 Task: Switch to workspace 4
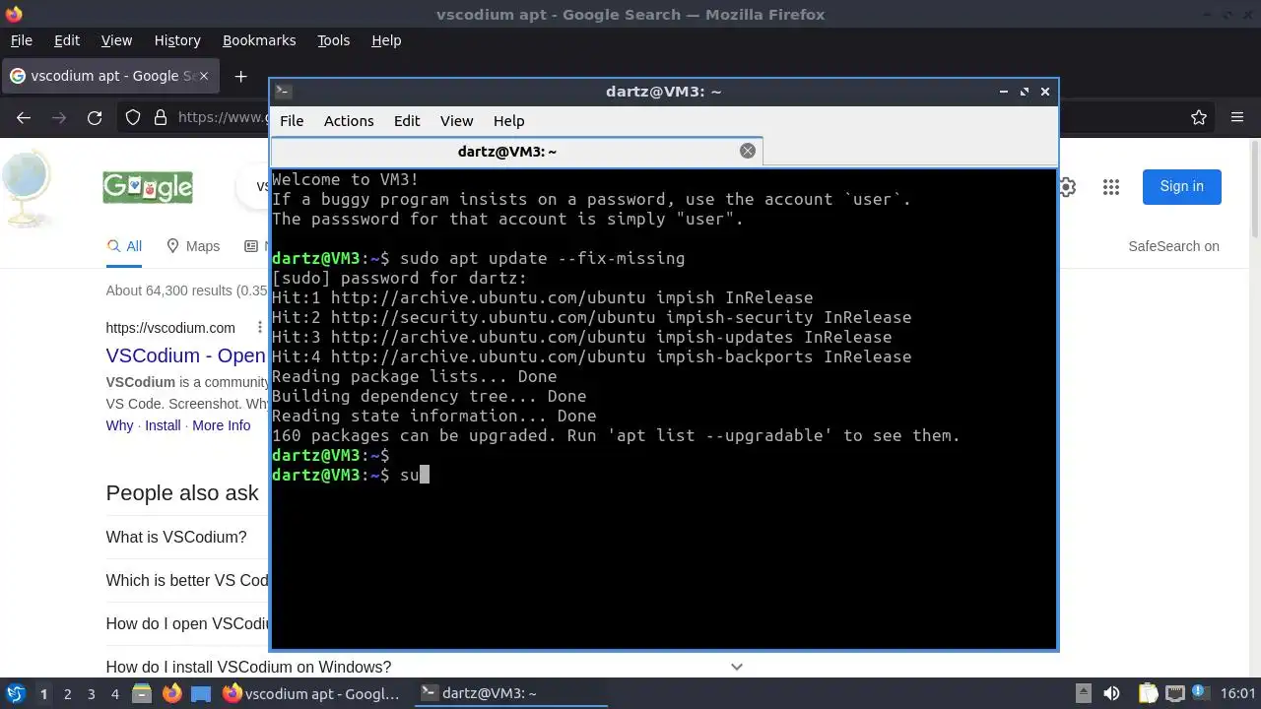coord(114,693)
